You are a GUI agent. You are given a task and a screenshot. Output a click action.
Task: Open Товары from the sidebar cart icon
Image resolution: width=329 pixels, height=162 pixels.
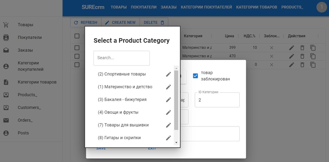(6, 25)
